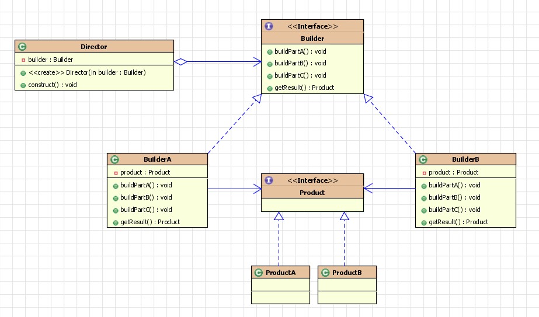Viewport: 539px width, 317px height.
Task: Click the class icon on ProductB header
Action: 325,273
